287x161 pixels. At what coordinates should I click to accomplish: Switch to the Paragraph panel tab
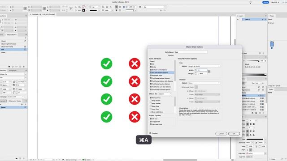(x=13, y=71)
